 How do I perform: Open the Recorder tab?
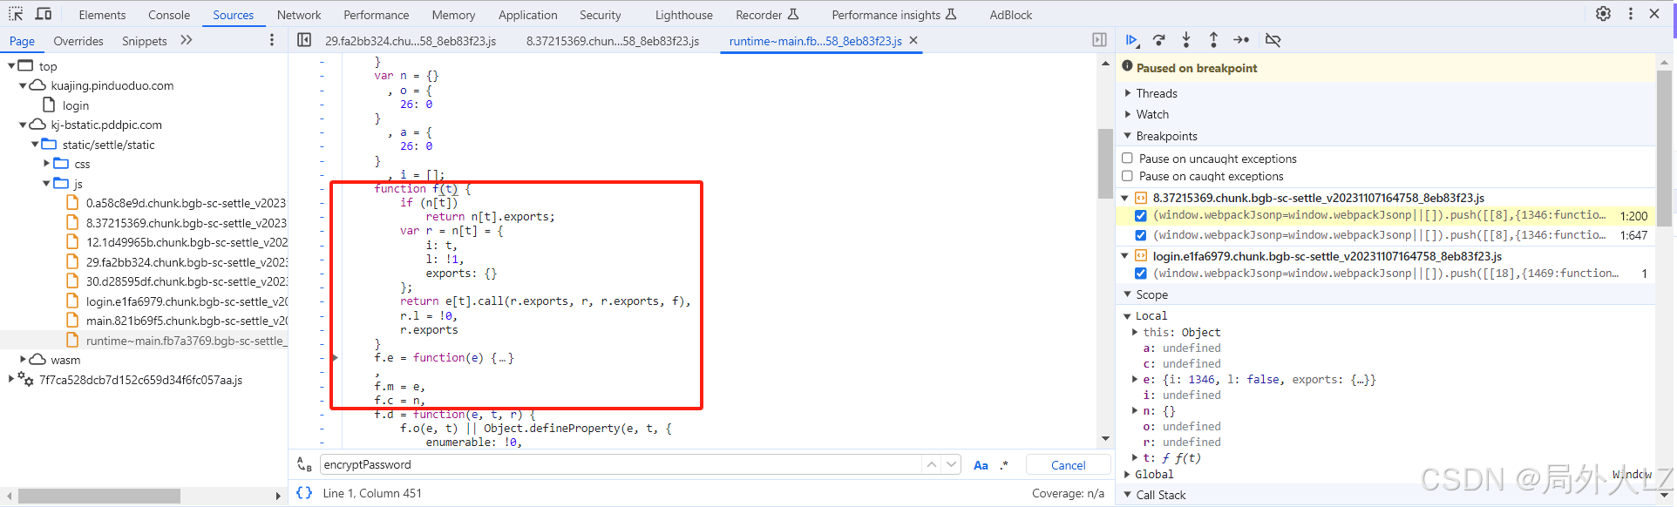coord(767,15)
